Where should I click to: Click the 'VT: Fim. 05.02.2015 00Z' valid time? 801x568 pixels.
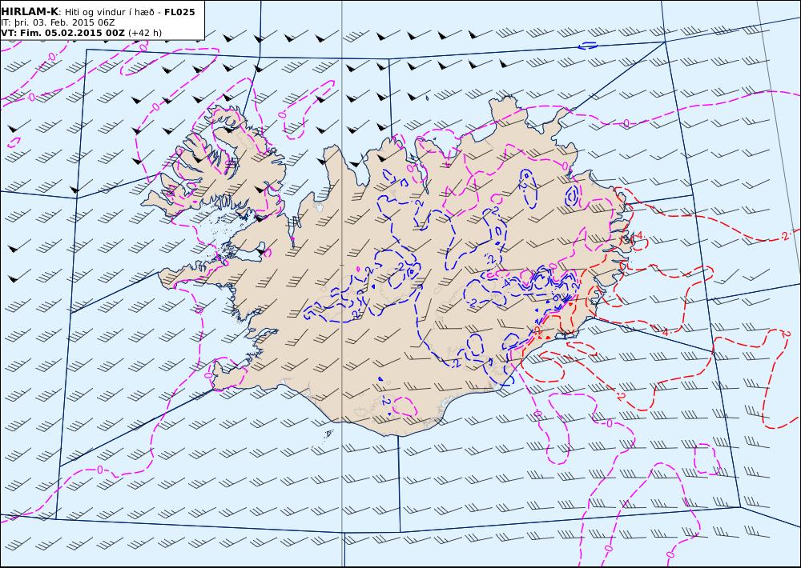62,33
